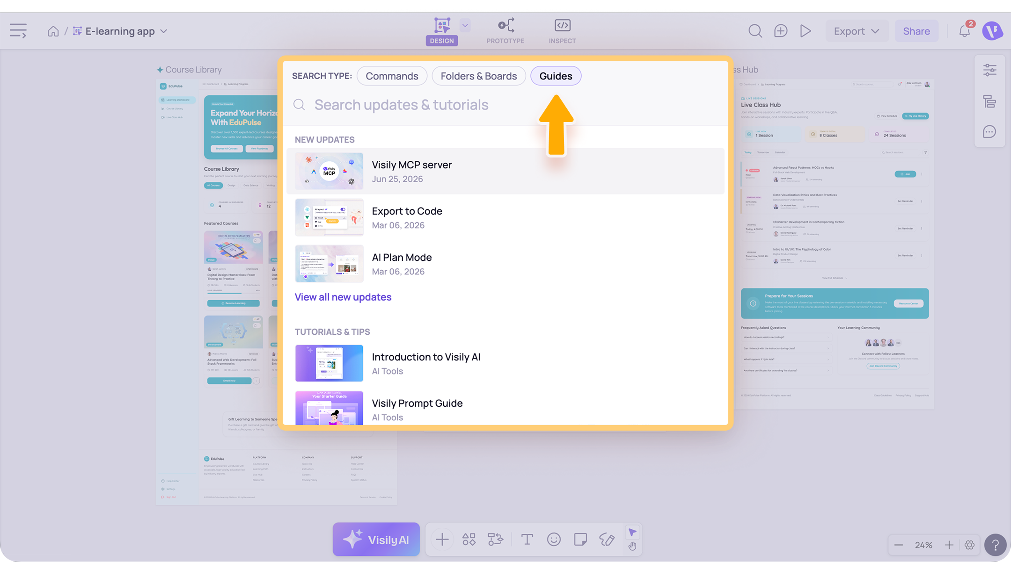Open the 24% zoom level menu
The height and width of the screenshot is (562, 1011).
(923, 545)
